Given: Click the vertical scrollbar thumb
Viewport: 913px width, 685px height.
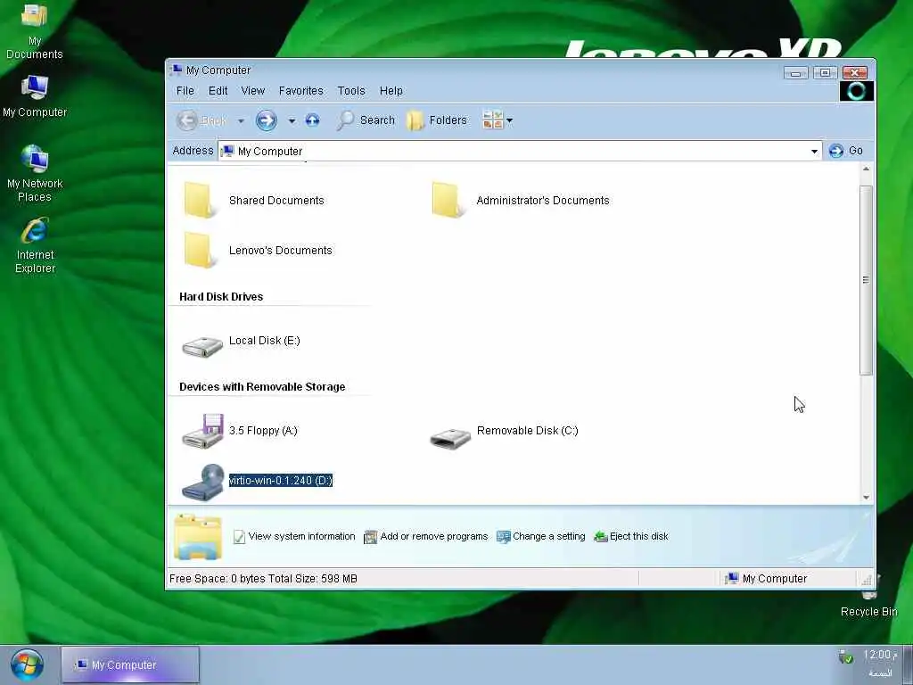Looking at the screenshot, I should click(866, 280).
